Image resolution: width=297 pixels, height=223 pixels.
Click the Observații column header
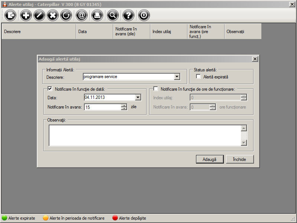coord(243,32)
